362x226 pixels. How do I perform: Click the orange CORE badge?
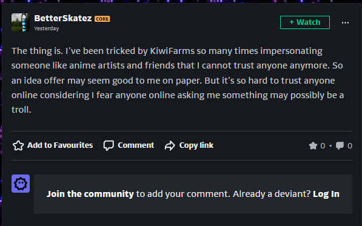(x=102, y=19)
